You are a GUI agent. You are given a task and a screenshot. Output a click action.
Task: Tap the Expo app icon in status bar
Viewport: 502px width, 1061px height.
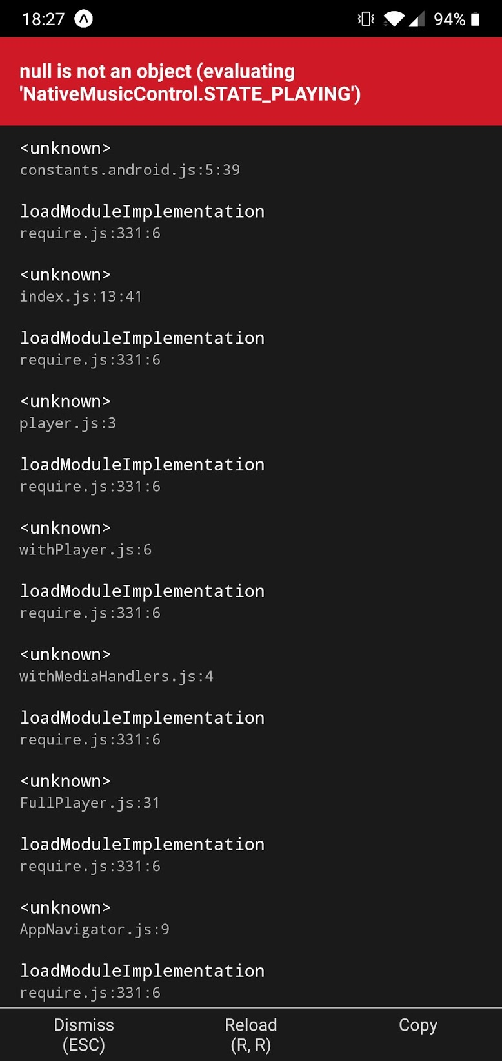[84, 18]
